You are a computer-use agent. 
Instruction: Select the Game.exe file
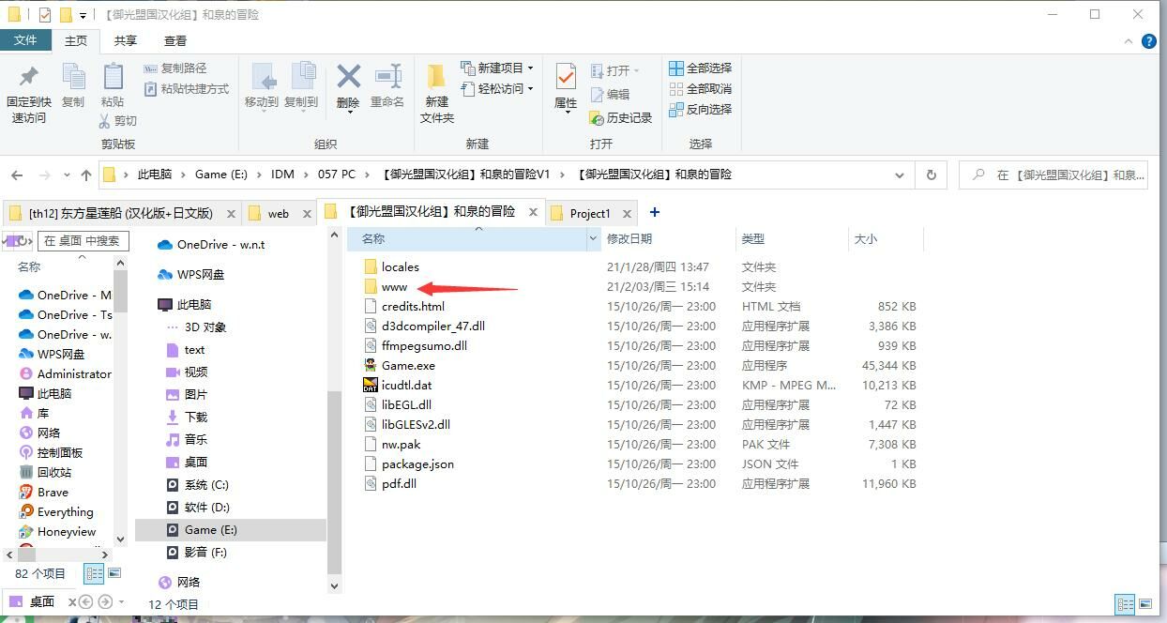(407, 366)
